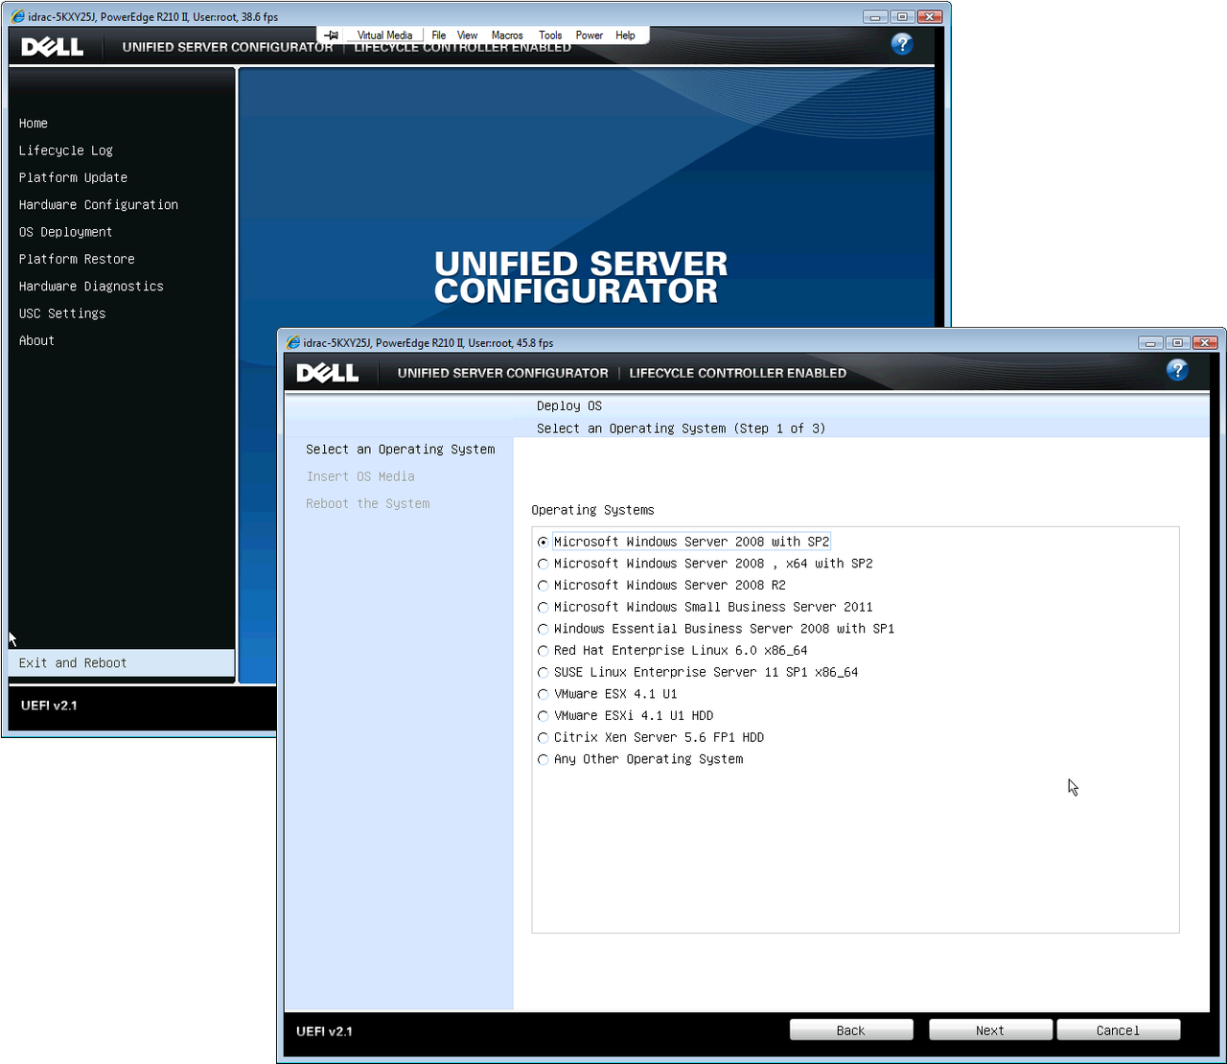
Task: Click the help question mark icon in front window
Action: coord(1177,370)
